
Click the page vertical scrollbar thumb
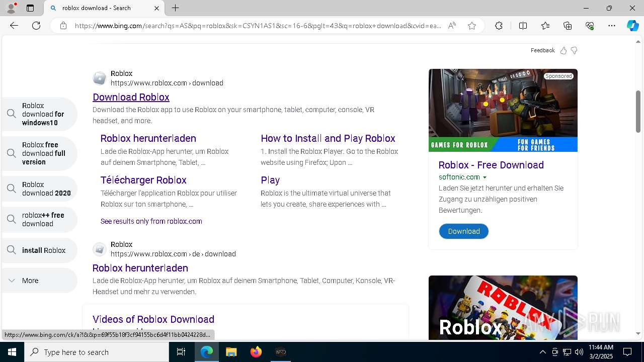pos(638,112)
